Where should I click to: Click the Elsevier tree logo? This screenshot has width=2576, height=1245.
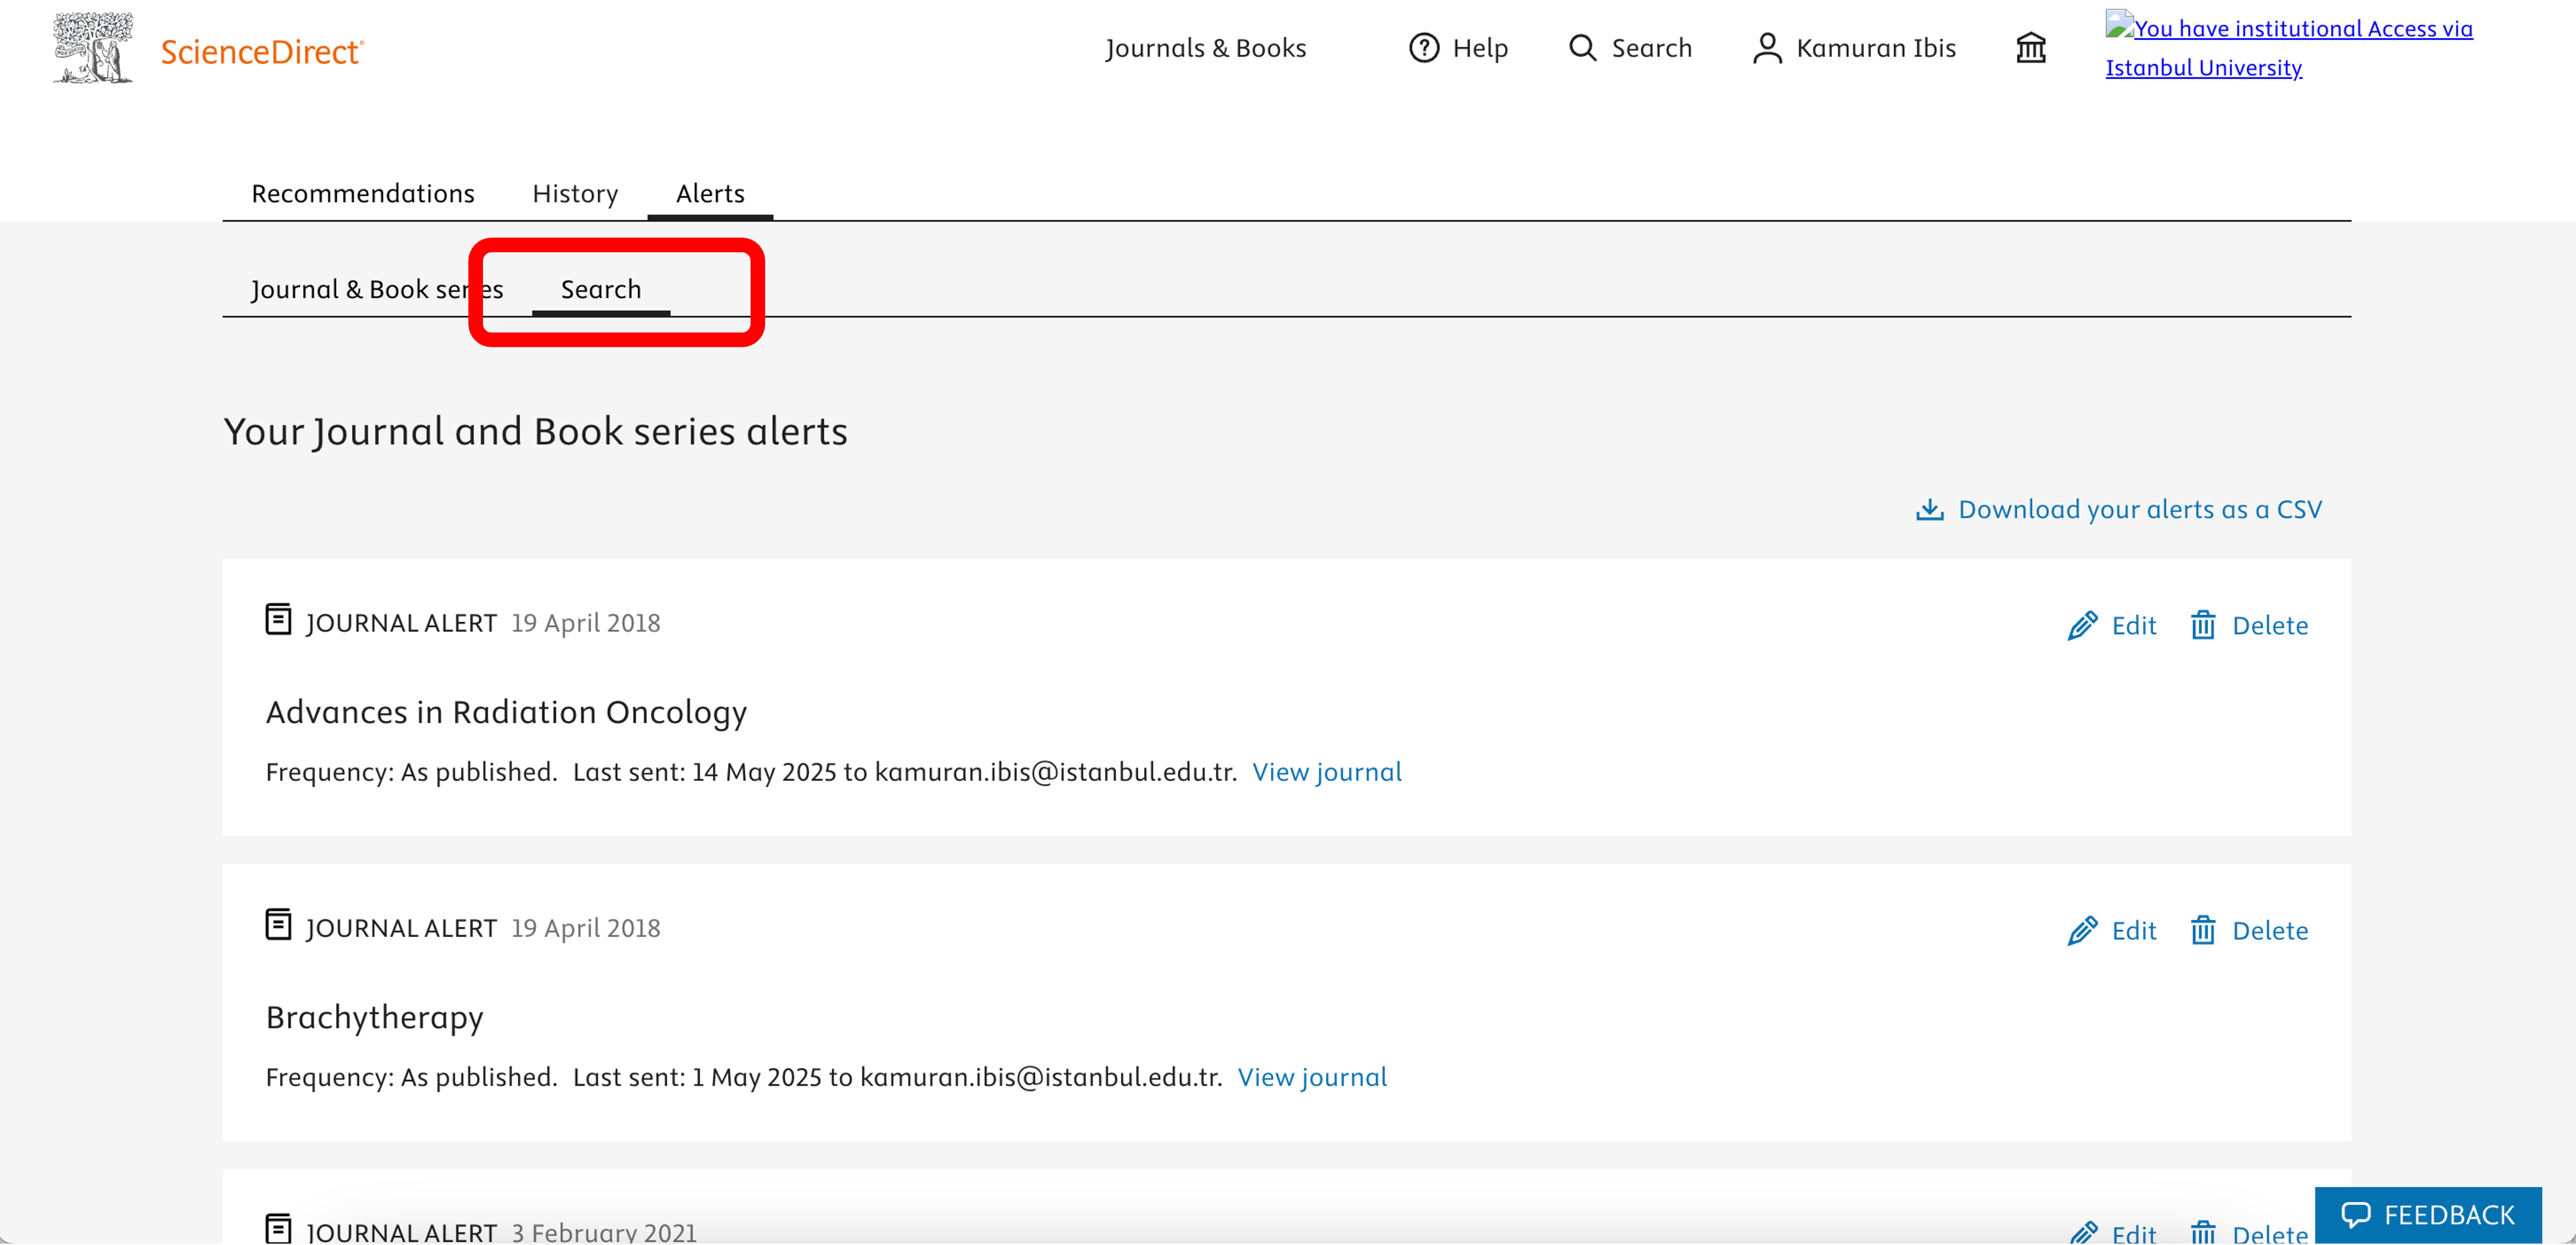(92, 48)
